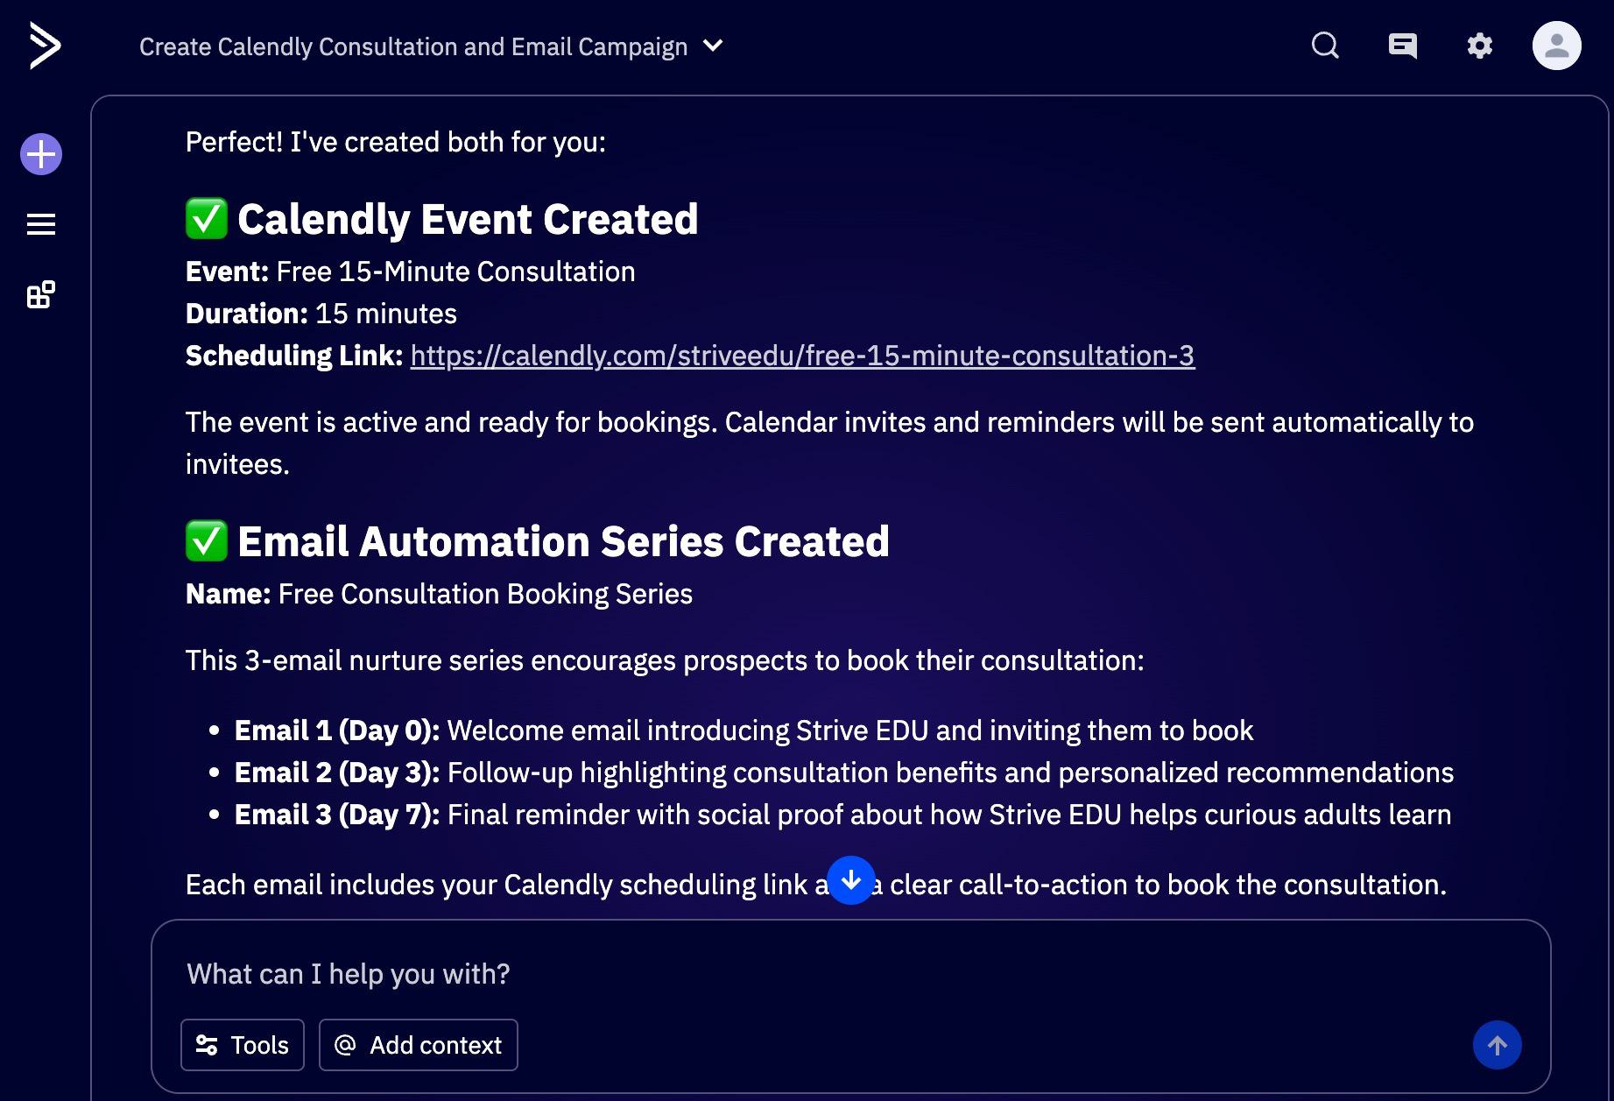1614x1101 pixels.
Task: Open the Tools button
Action: tap(243, 1045)
